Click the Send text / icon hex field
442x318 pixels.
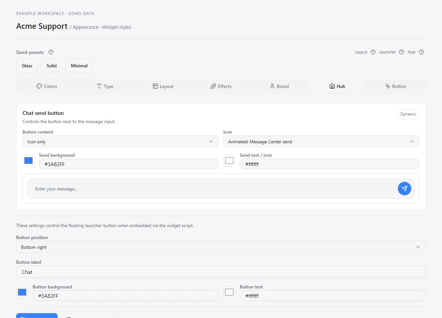pyautogui.click(x=329, y=164)
